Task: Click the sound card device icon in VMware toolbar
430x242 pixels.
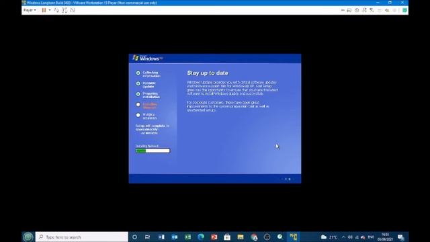Action: coord(387,10)
